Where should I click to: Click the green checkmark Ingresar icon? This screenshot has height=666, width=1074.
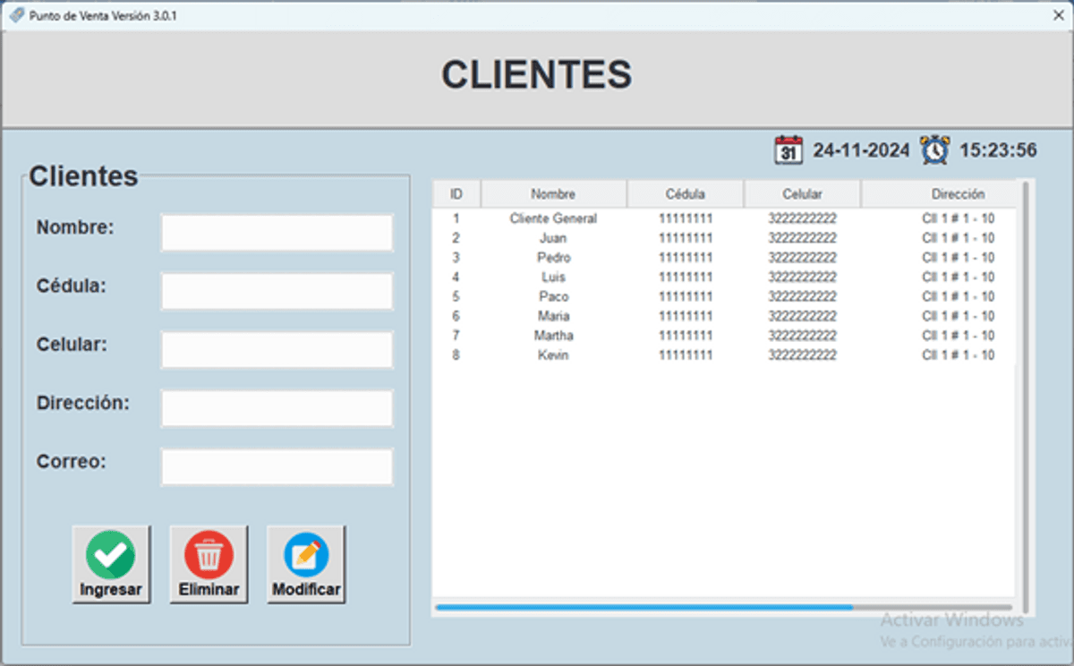[111, 555]
